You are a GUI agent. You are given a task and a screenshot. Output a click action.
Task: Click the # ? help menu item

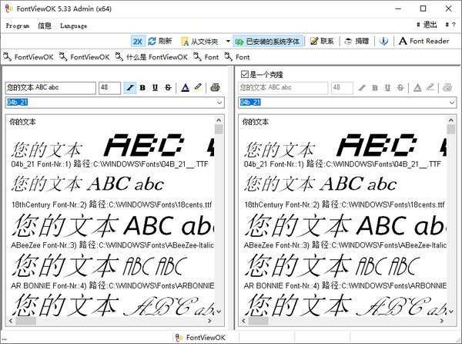tap(450, 25)
